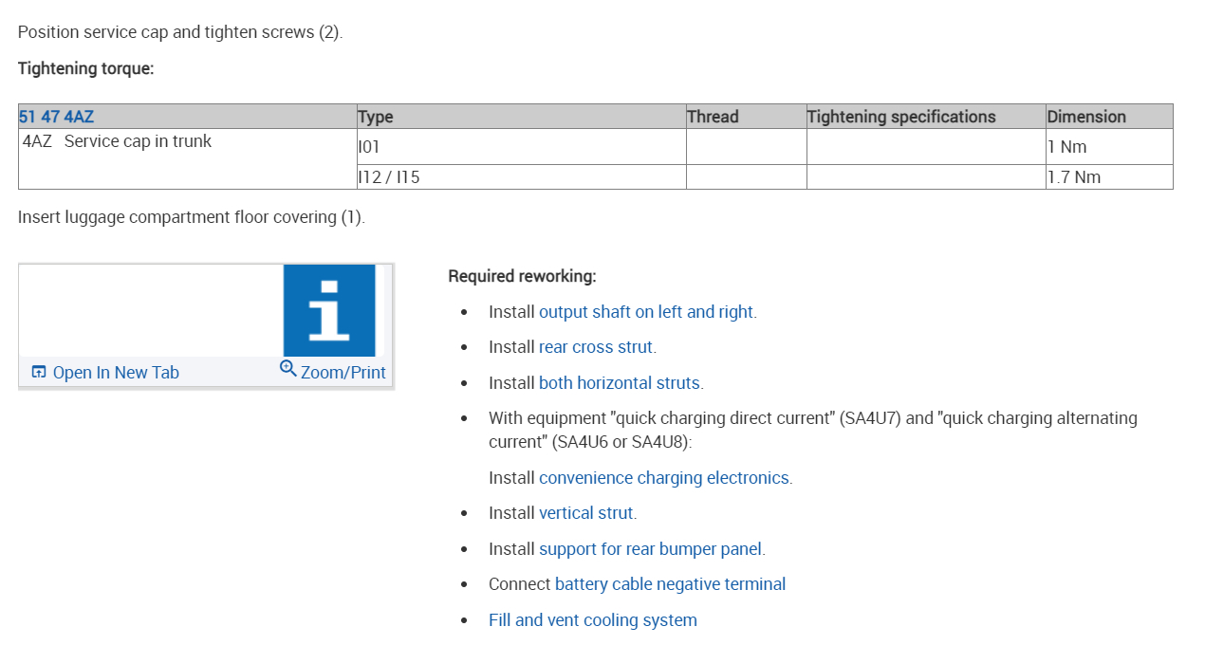Open support for rear bumper panel link
Image resolution: width=1205 pixels, height=645 pixels.
650,549
